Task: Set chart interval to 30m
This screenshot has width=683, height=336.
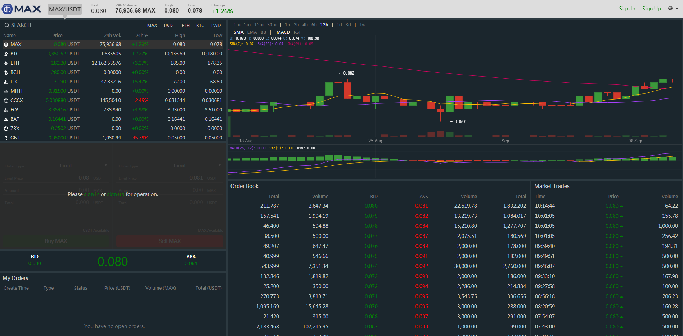Action: tap(272, 25)
